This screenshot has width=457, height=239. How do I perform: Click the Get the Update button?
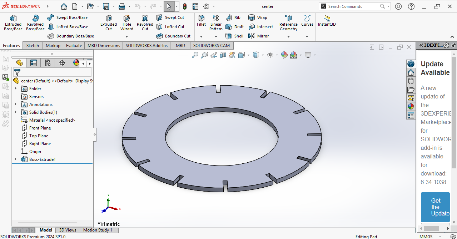pyautogui.click(x=435, y=207)
